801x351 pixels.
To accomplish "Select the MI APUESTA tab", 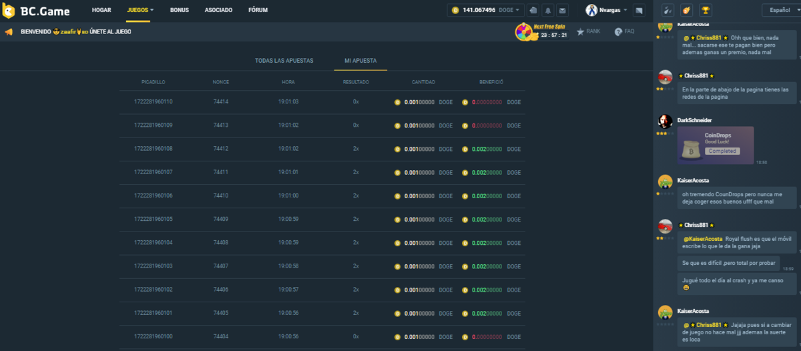I will coord(360,61).
